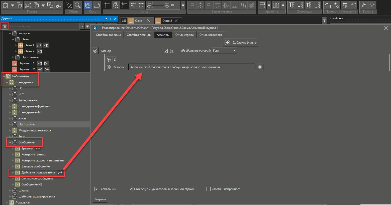
Task: Enable the Столбец избранного checkbox
Action: pos(209,189)
